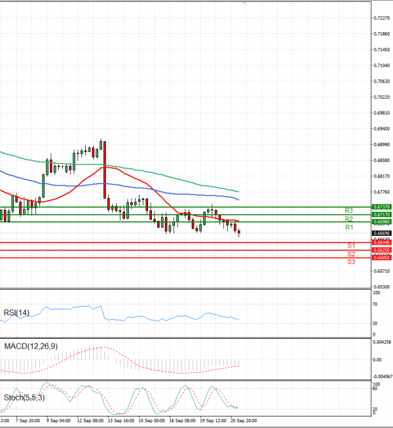Click the R1 resistance label

pos(349,227)
